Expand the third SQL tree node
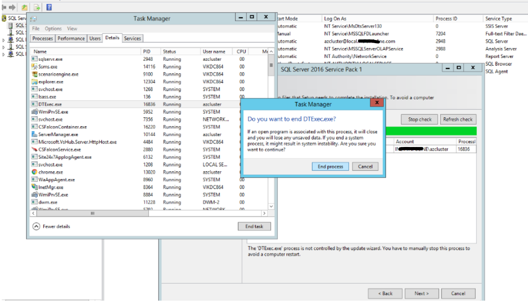 tap(4, 40)
